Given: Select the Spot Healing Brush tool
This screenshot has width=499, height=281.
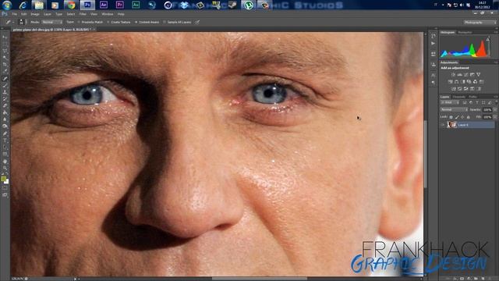Looking at the screenshot, I should [5, 78].
